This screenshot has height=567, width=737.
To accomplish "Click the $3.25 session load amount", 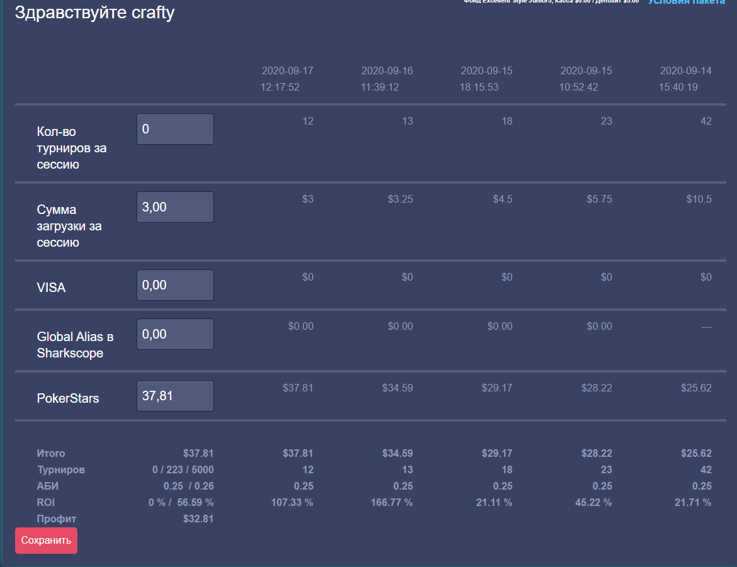I will 400,199.
